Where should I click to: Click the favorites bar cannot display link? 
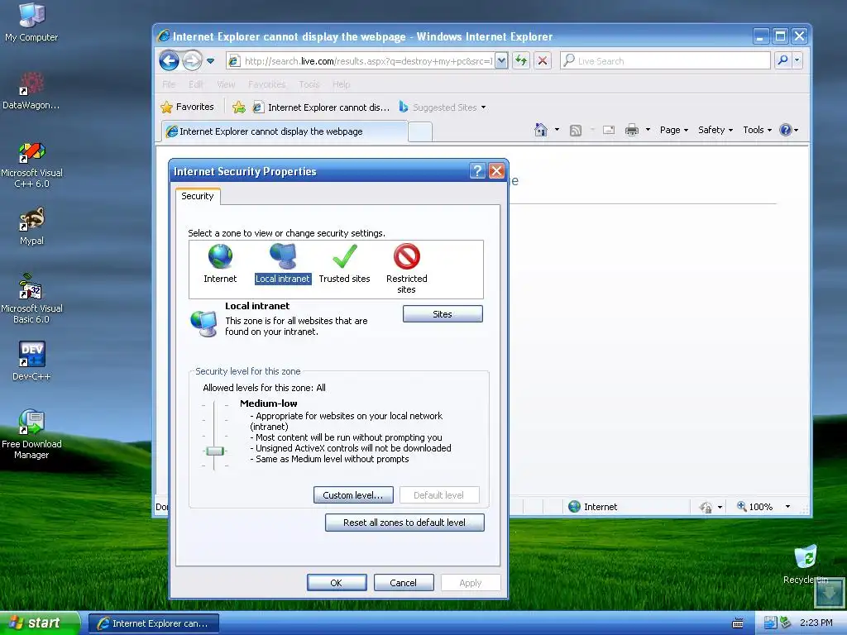click(x=322, y=107)
